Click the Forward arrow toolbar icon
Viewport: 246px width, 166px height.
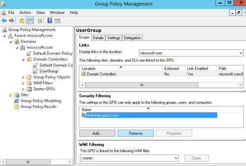[11, 20]
